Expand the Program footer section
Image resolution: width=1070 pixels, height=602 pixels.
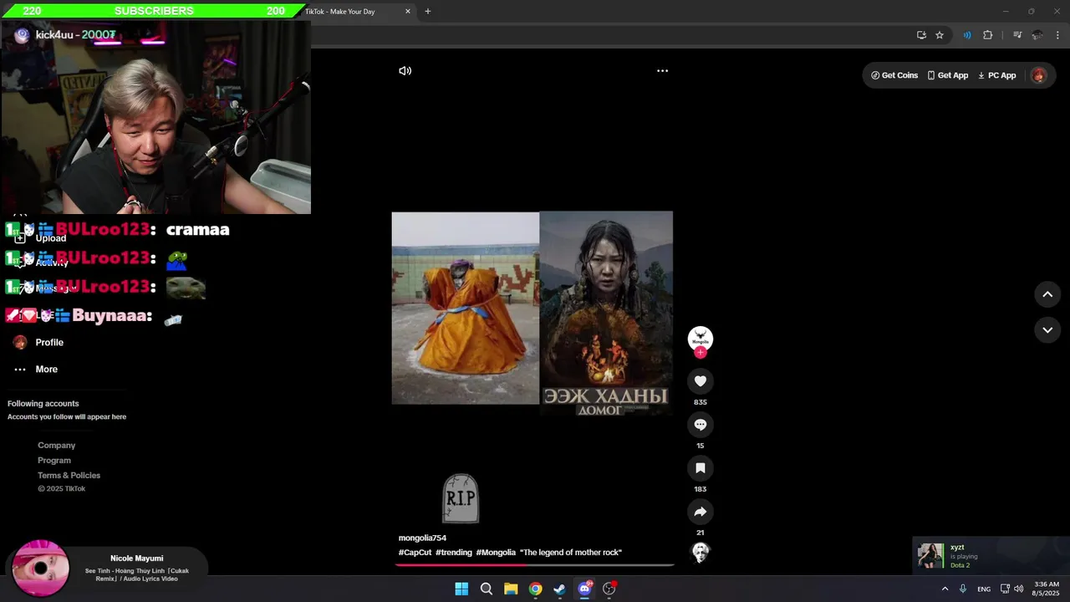point(54,461)
